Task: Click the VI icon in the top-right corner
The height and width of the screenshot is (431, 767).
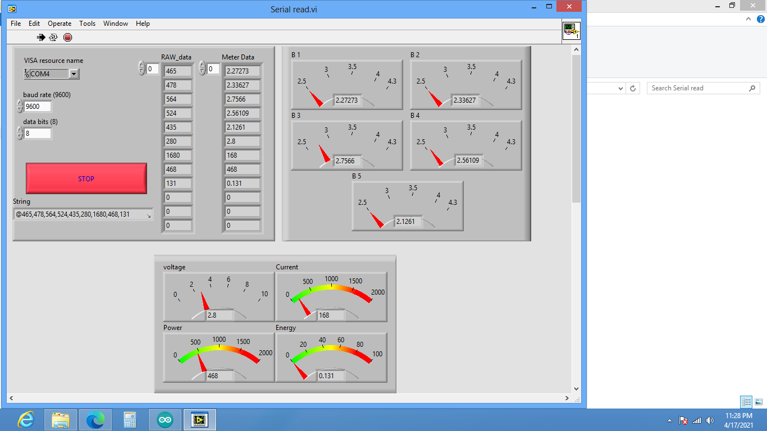Action: pyautogui.click(x=571, y=31)
